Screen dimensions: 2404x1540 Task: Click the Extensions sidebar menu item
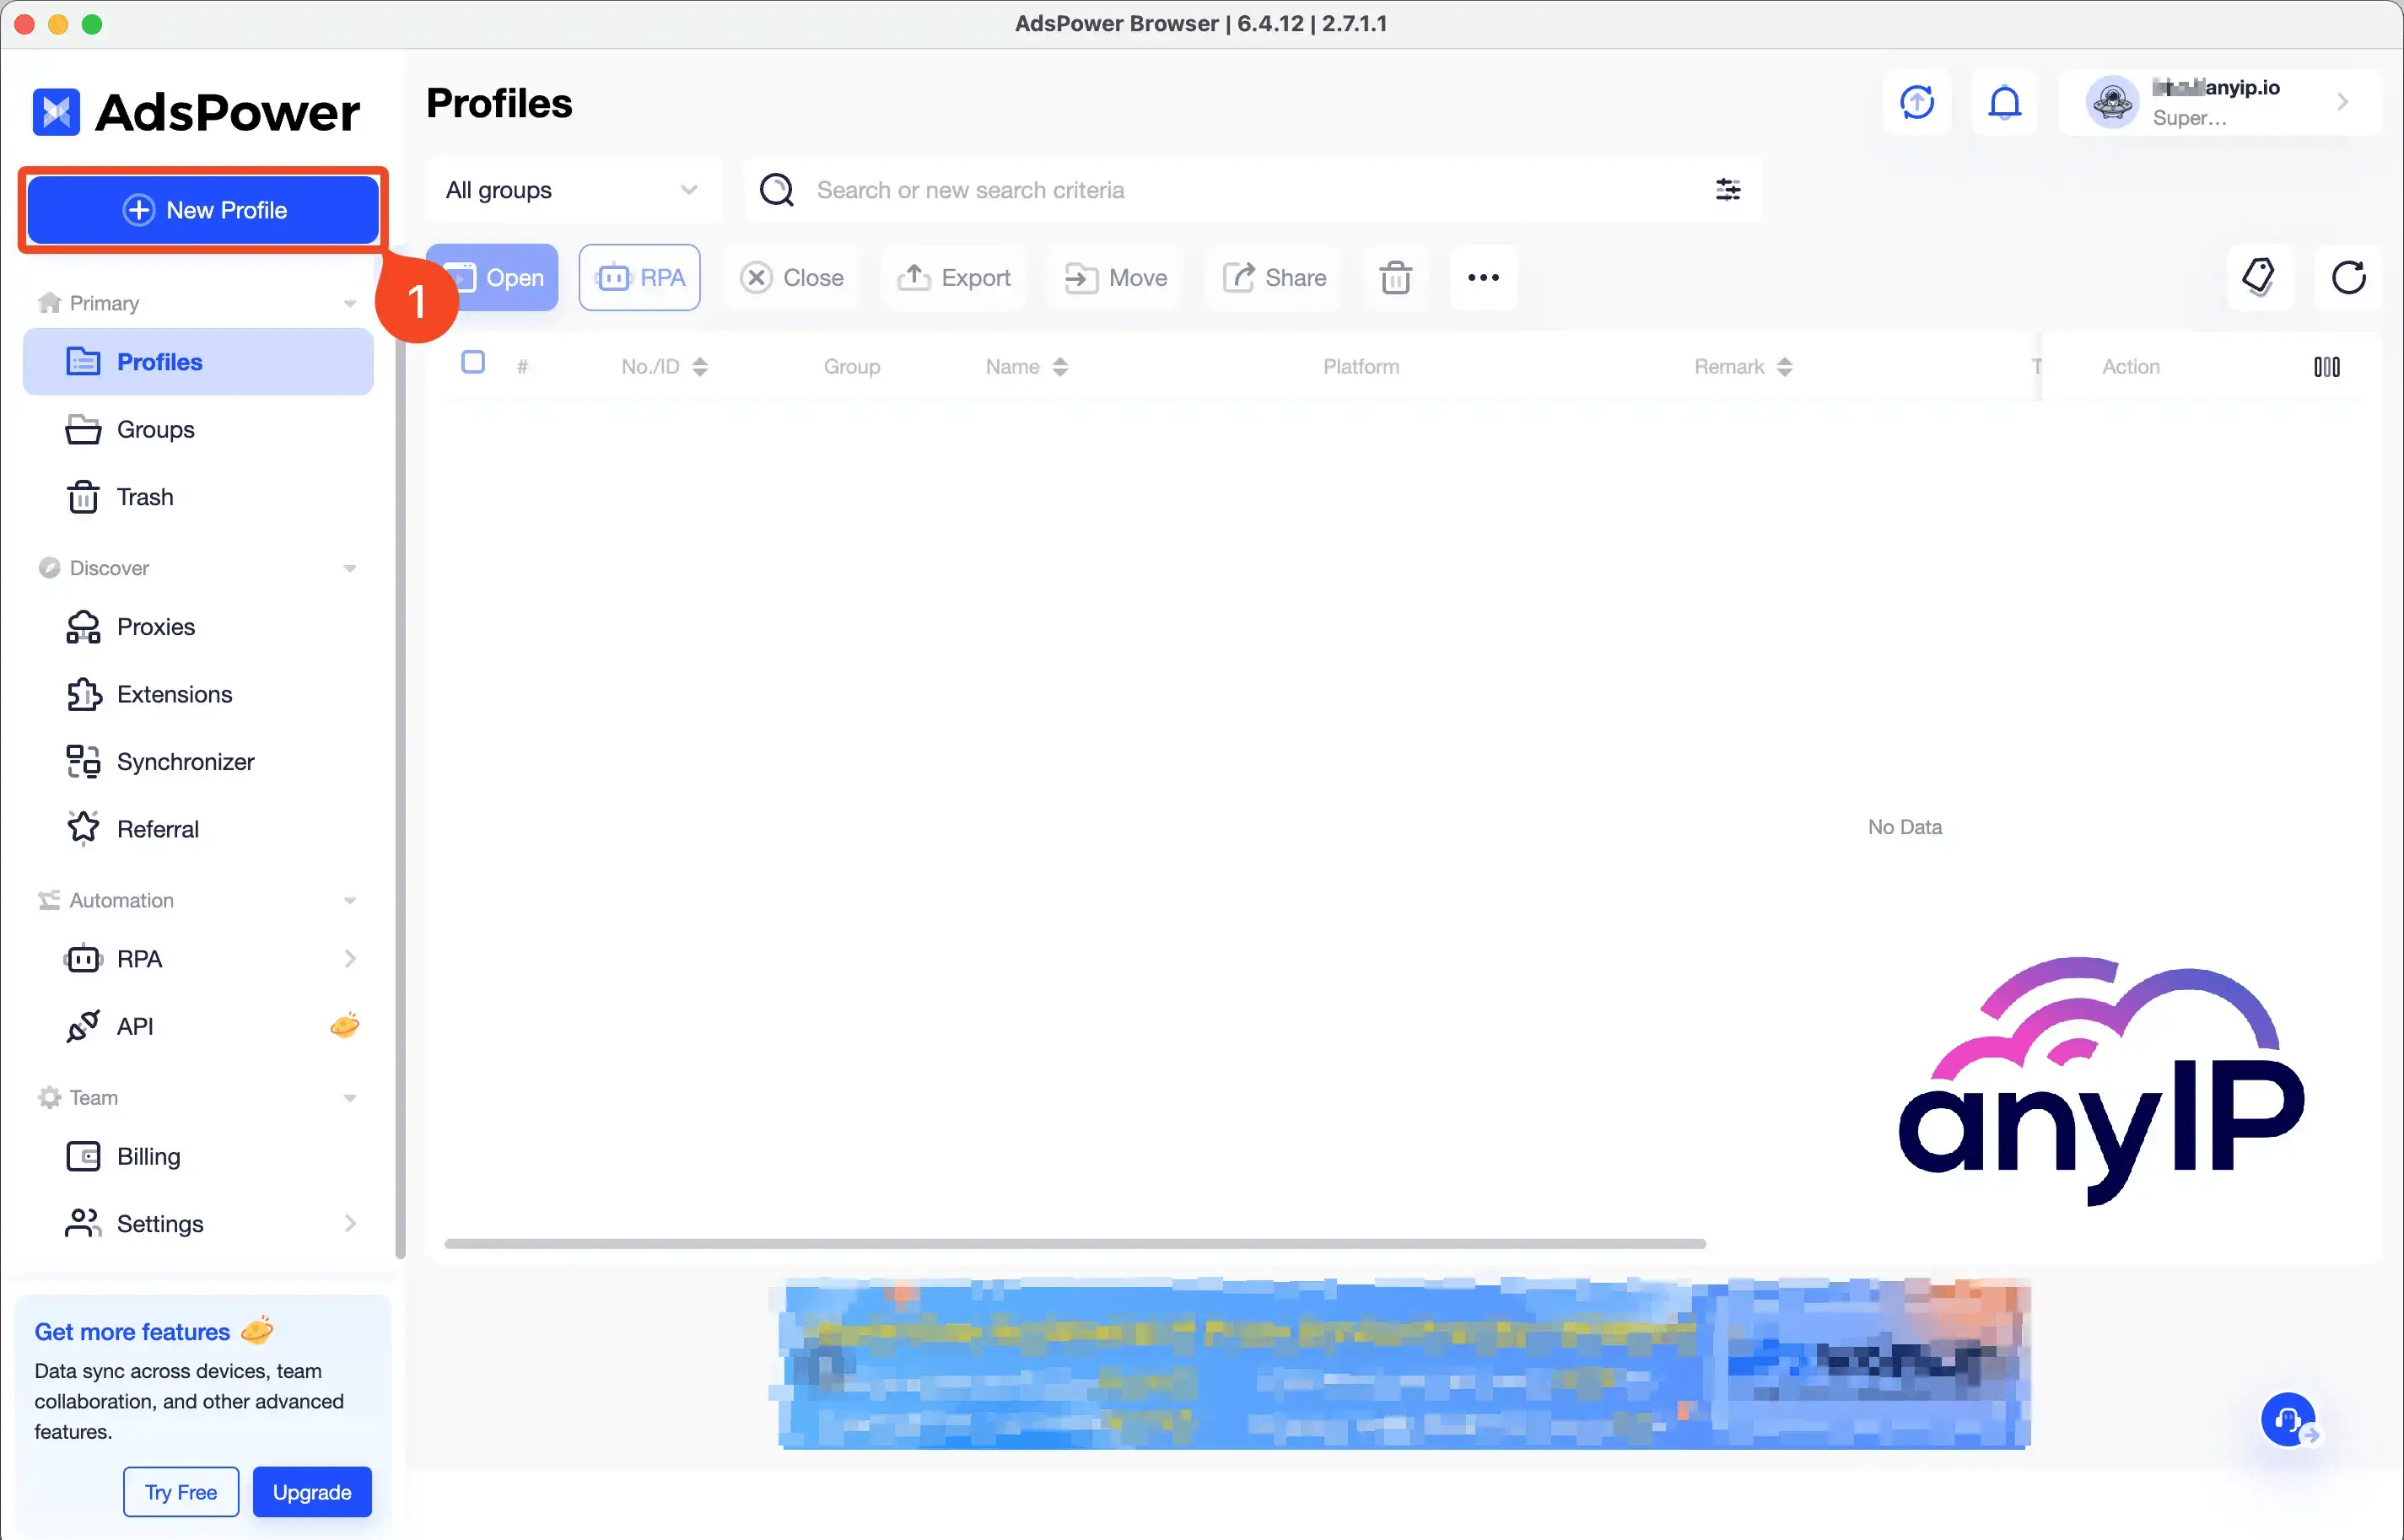tap(174, 694)
